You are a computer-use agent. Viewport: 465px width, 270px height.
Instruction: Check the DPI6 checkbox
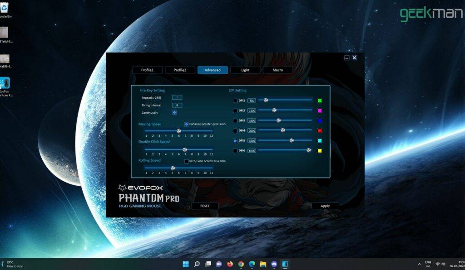[x=235, y=151]
